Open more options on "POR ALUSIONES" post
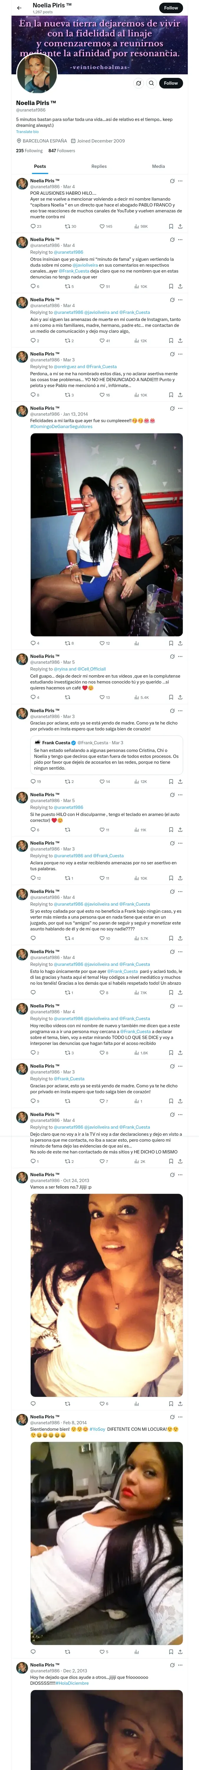The height and width of the screenshot is (1770, 199). click(x=180, y=181)
